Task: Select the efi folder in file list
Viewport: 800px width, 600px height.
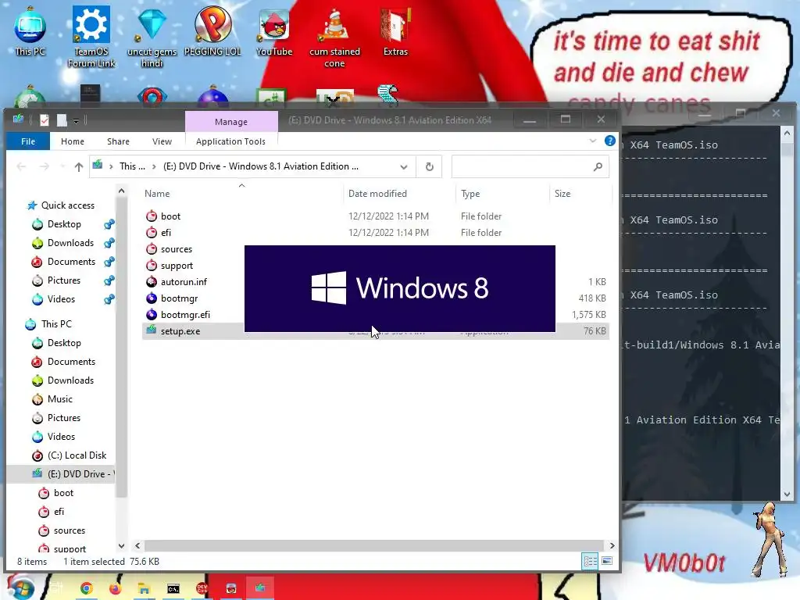Action: (x=166, y=233)
